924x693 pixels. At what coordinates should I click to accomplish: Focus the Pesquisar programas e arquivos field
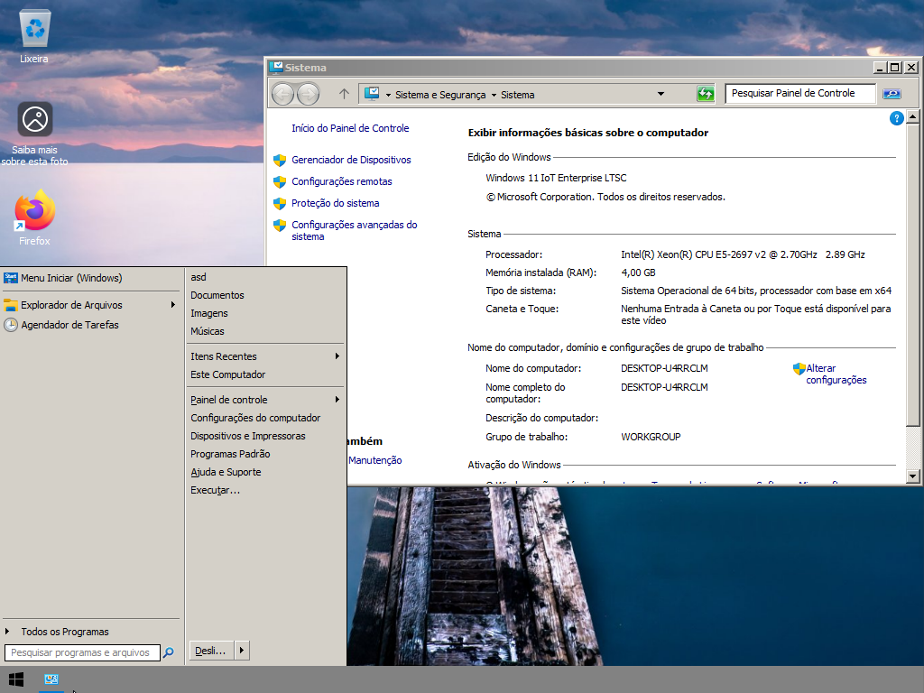pos(82,652)
